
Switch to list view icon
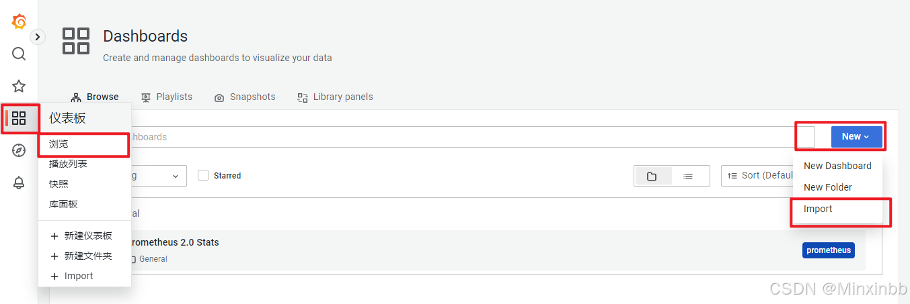coord(688,176)
